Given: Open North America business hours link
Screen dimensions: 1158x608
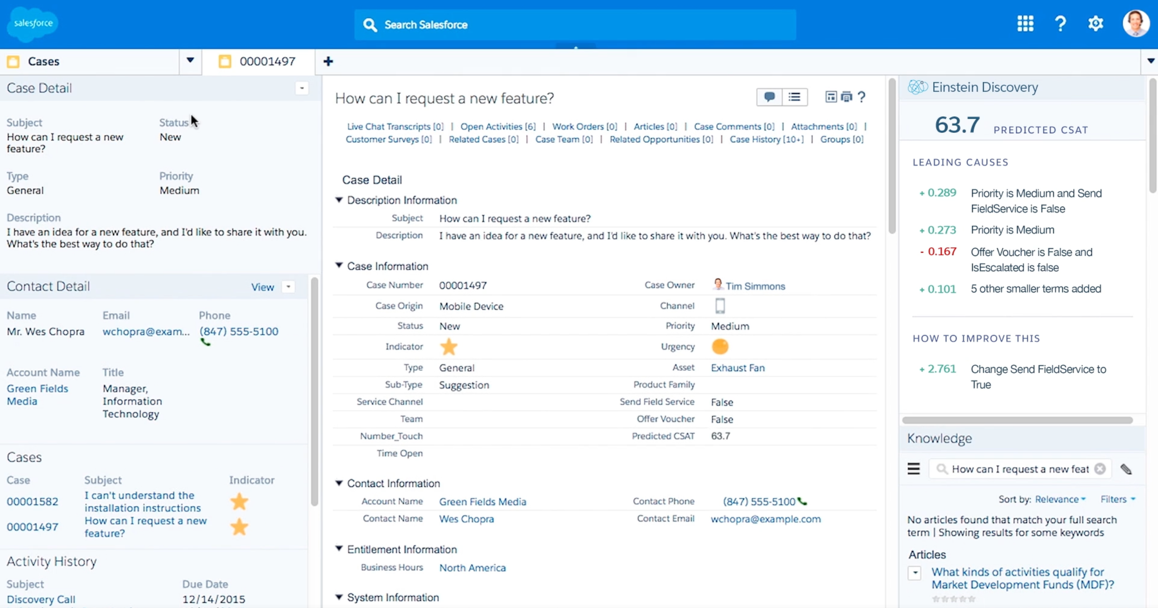Looking at the screenshot, I should click(x=472, y=568).
